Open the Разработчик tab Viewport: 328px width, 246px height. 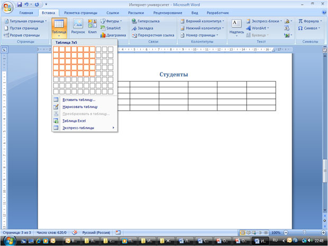(x=218, y=13)
